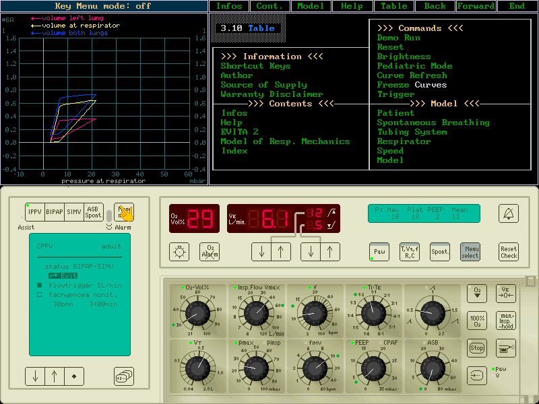The height and width of the screenshot is (404, 539).
Task: Click the up arrow for the lower alarm limit
Action: [329, 252]
